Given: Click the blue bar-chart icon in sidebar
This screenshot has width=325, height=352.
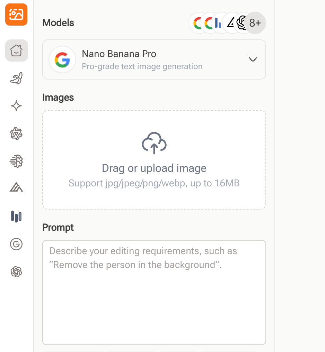Looking at the screenshot, I should pos(16,216).
